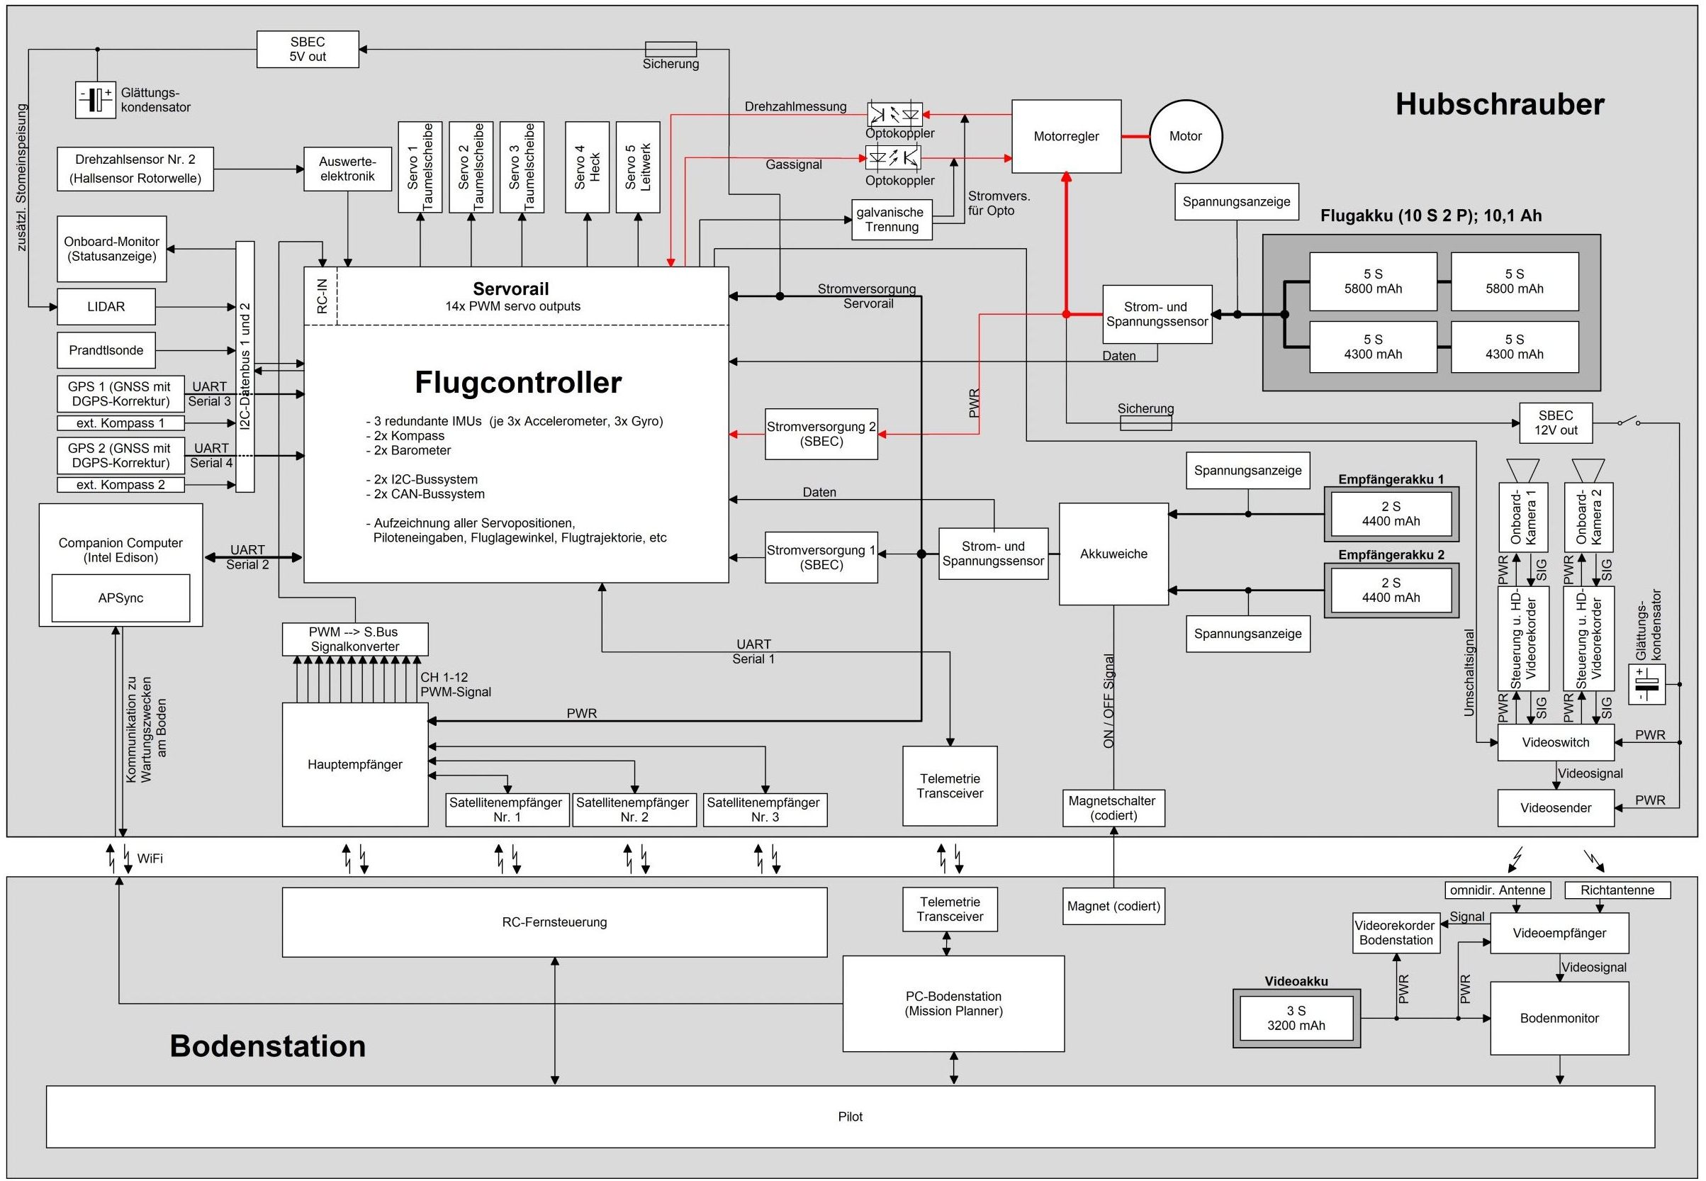Screen dimensions: 1706x1181
Task: Click the fuse symbol above the top Sicherung label
Action: 670,49
